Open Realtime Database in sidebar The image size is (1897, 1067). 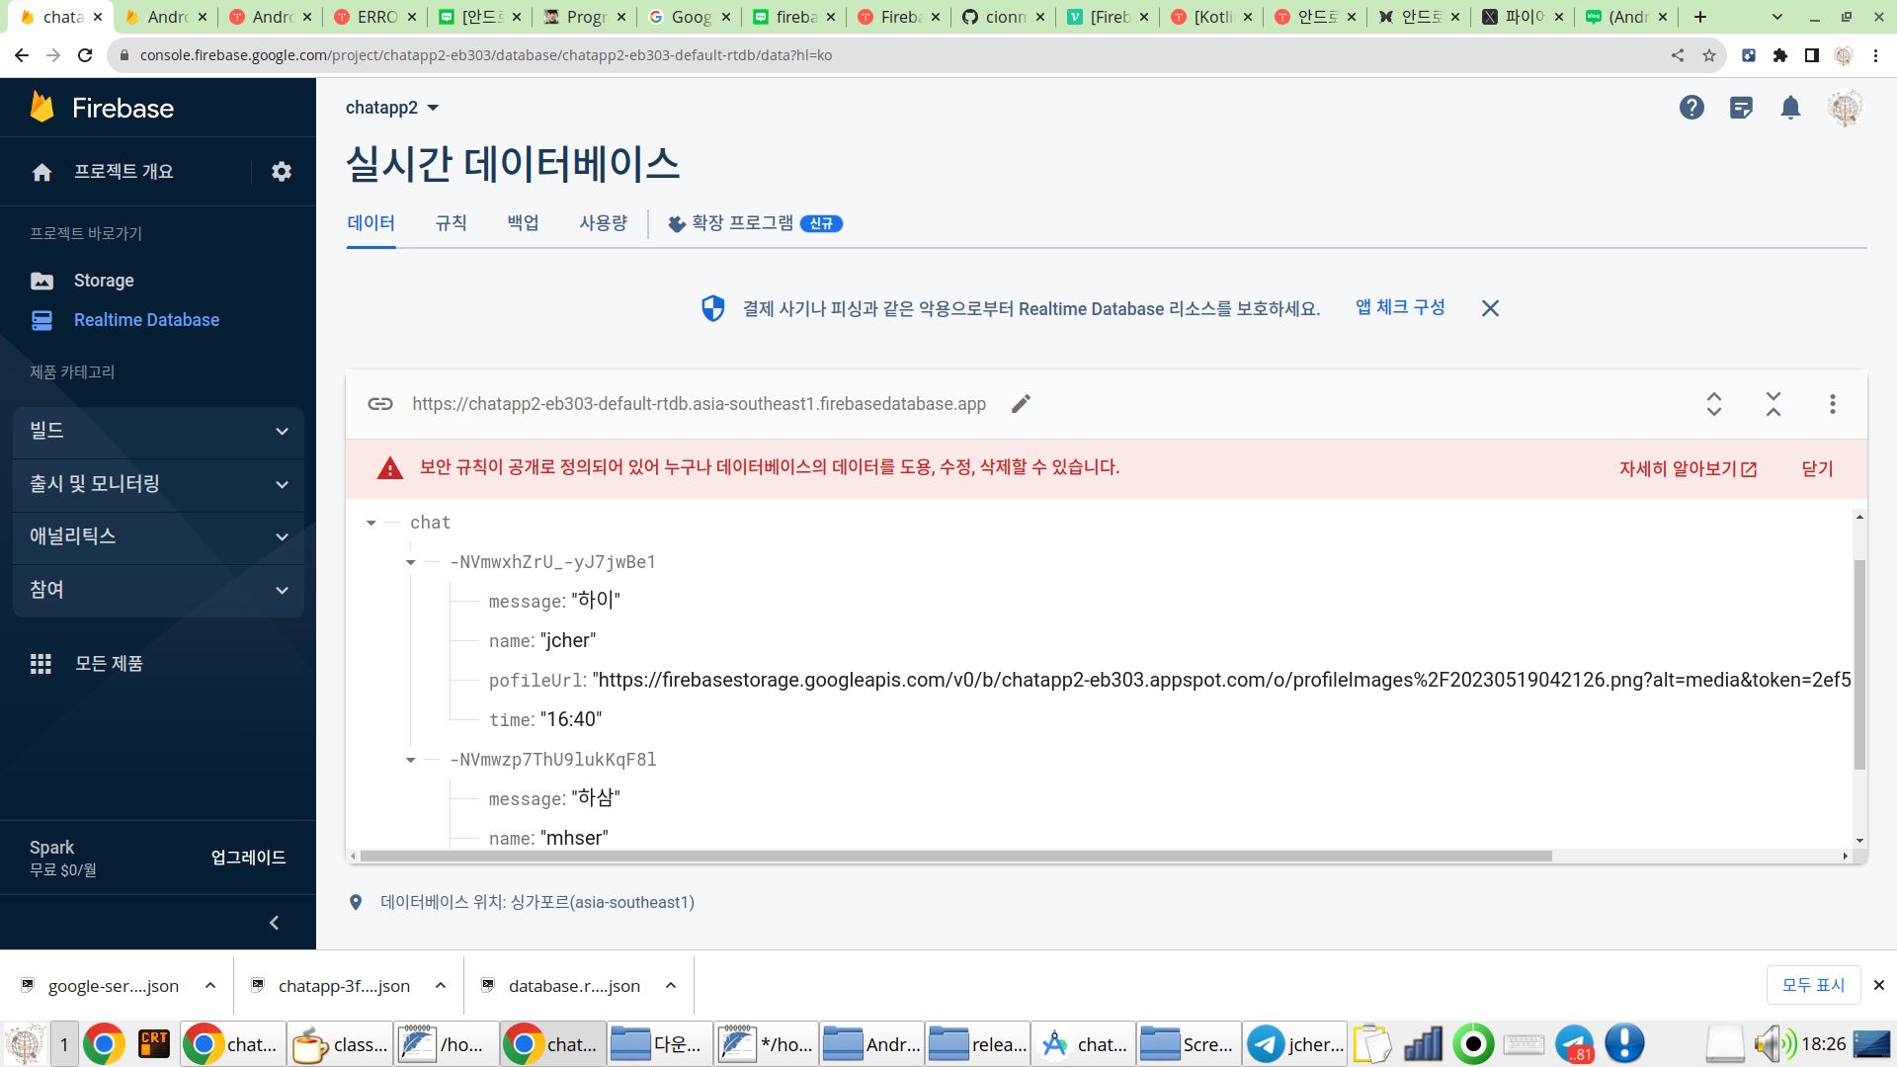tap(147, 320)
